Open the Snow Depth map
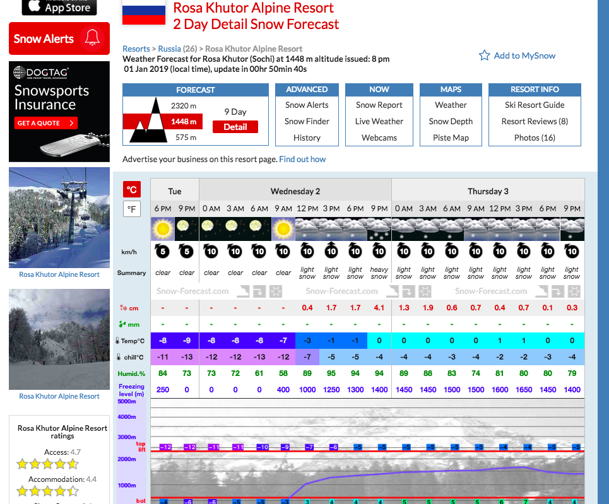Image resolution: width=609 pixels, height=504 pixels. 451,121
